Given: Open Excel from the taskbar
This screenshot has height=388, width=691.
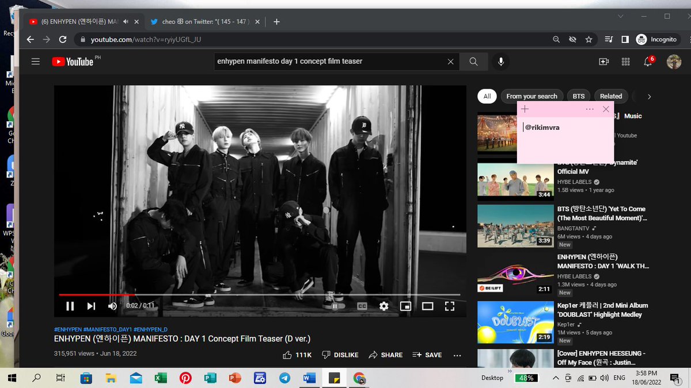Looking at the screenshot, I should (161, 378).
